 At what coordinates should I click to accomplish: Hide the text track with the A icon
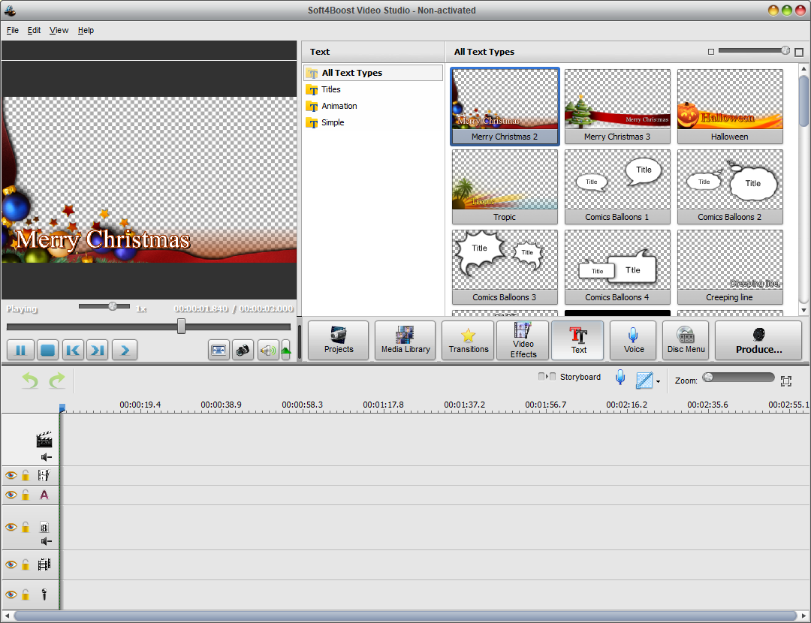(x=11, y=495)
